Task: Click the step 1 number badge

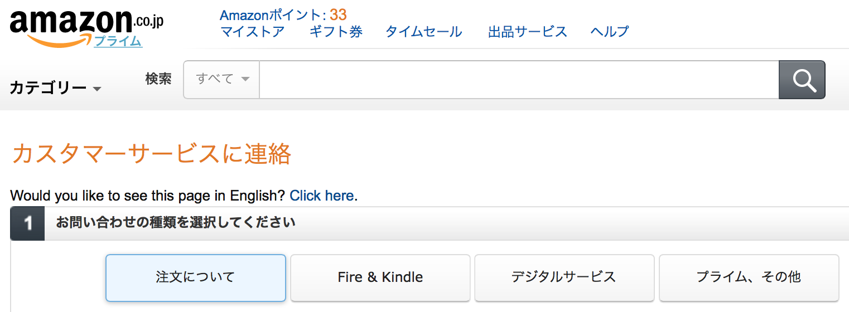Action: 27,224
